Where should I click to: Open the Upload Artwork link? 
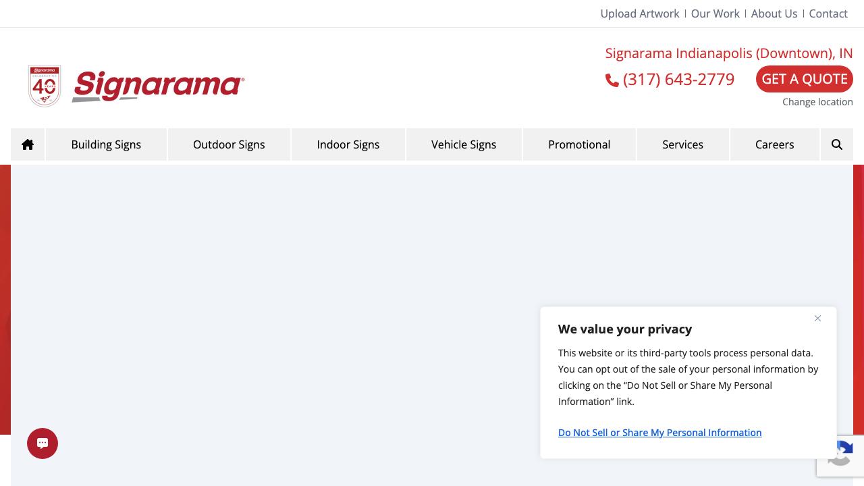pos(639,13)
